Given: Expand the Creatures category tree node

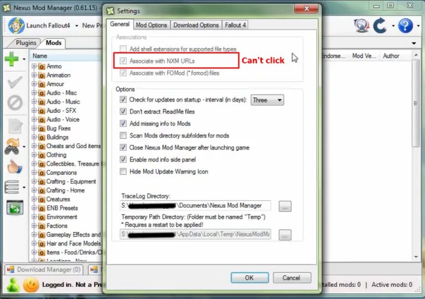Looking at the screenshot, I should (x=34, y=199).
